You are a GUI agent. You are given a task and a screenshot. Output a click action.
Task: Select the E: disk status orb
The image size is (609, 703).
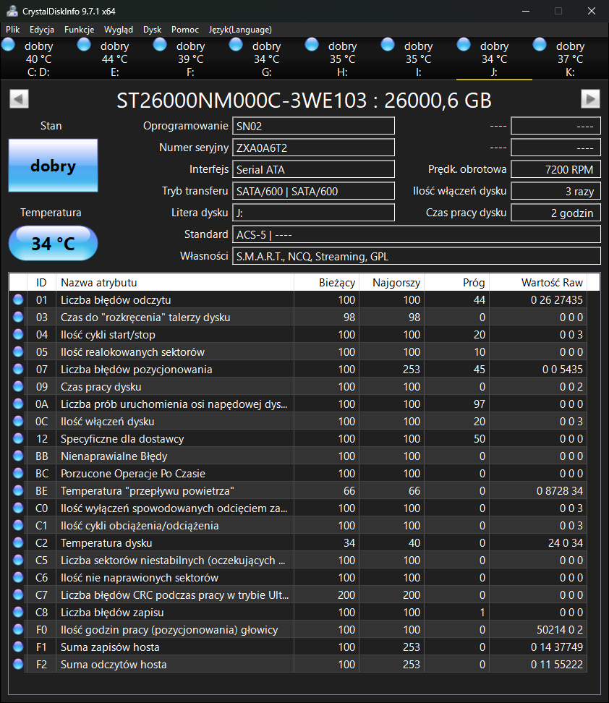coord(85,46)
